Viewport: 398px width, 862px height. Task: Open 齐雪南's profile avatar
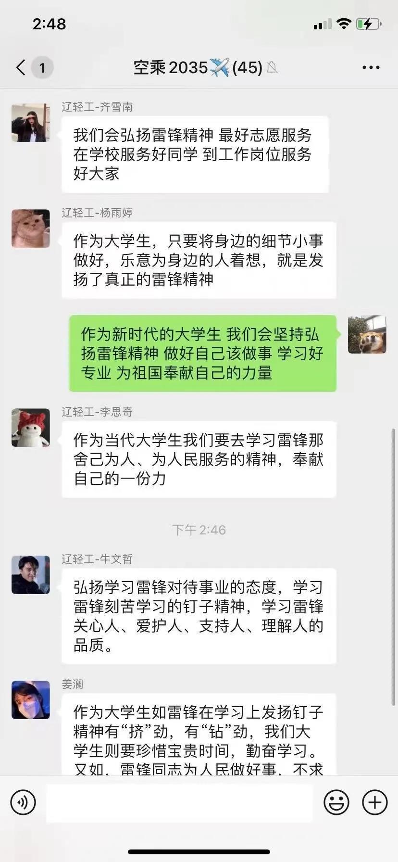coord(31,123)
